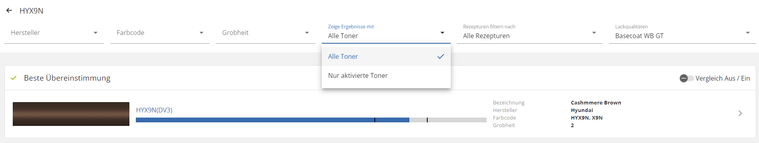Image resolution: width=759 pixels, height=143 pixels.
Task: Click the blue match score bar
Action: tap(272, 120)
